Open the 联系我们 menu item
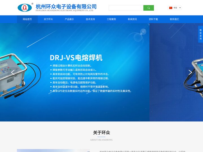Viewport: 203px width, 152px height. 175,19
